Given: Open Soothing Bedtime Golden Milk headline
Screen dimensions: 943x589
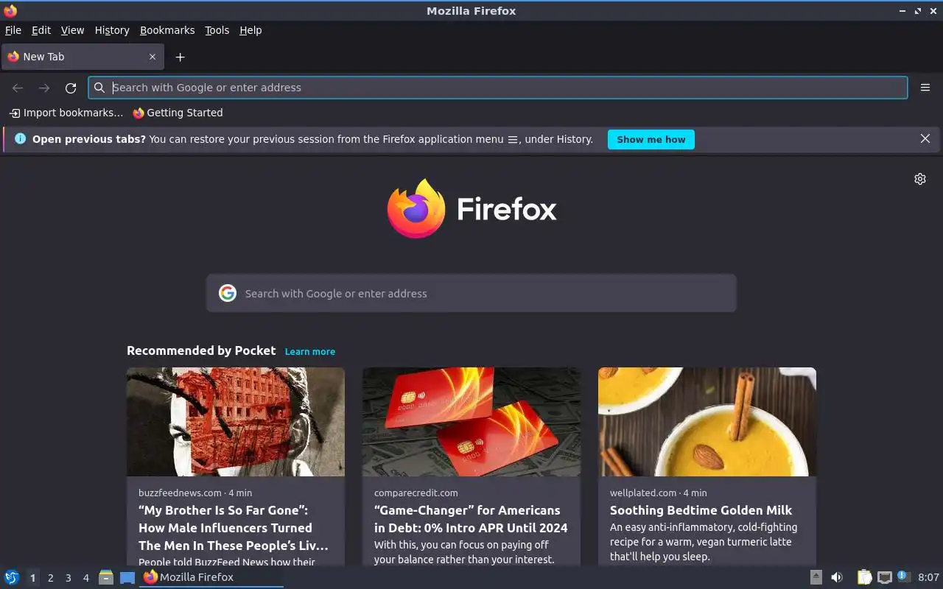Looking at the screenshot, I should [701, 510].
